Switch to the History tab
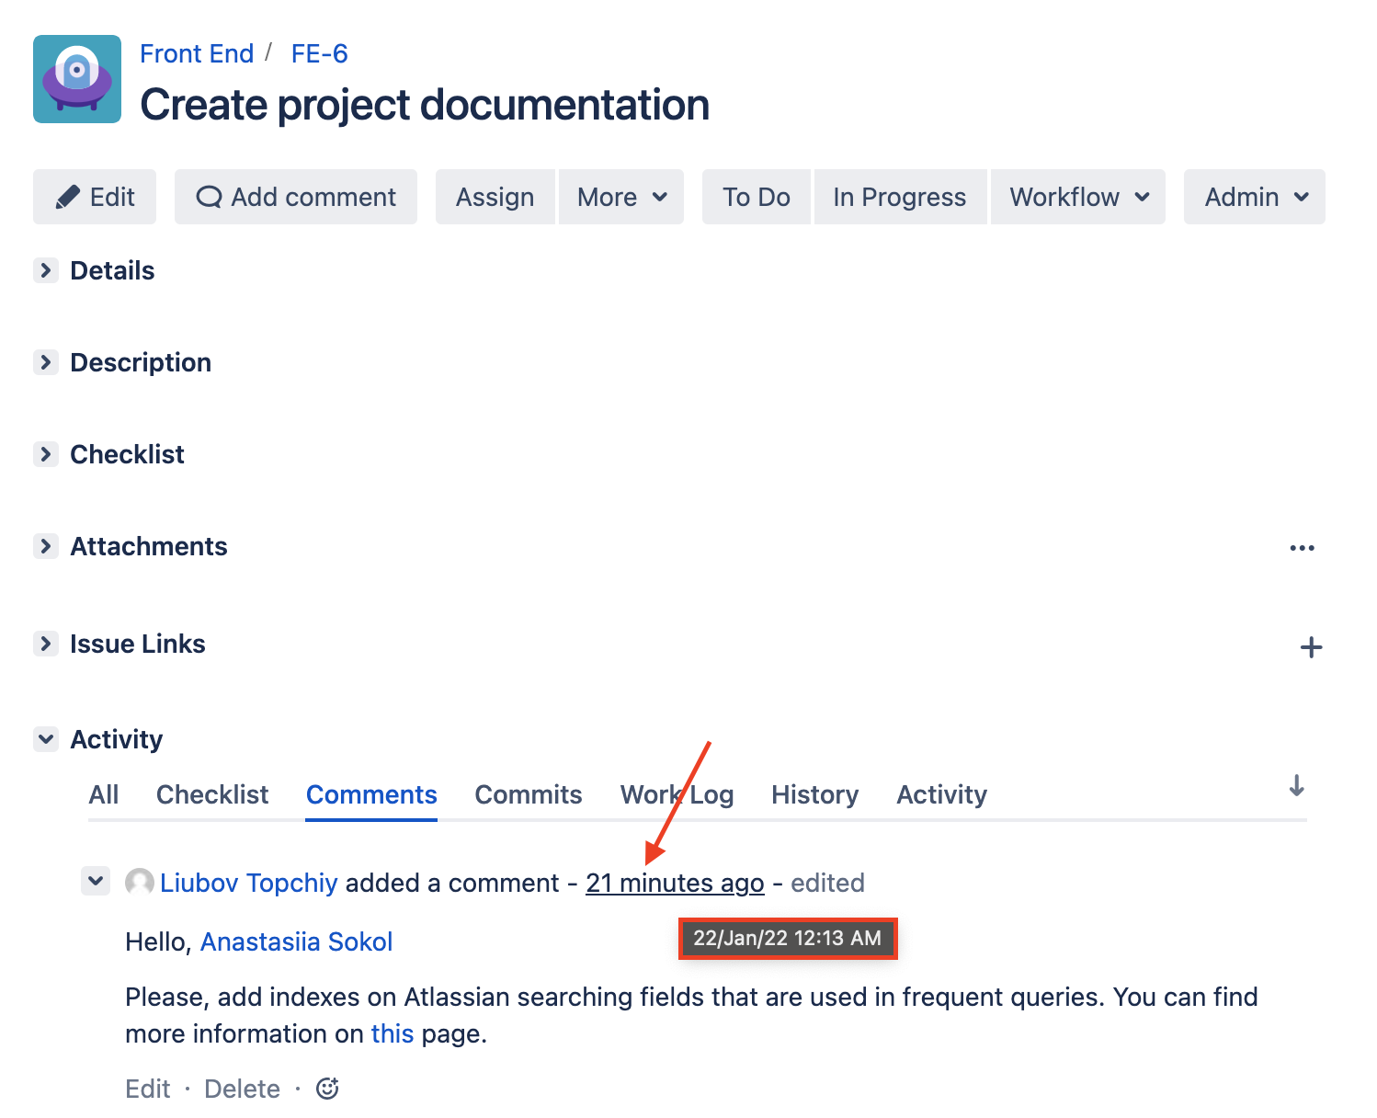Screen dimensions: 1377x1118 coord(814,794)
